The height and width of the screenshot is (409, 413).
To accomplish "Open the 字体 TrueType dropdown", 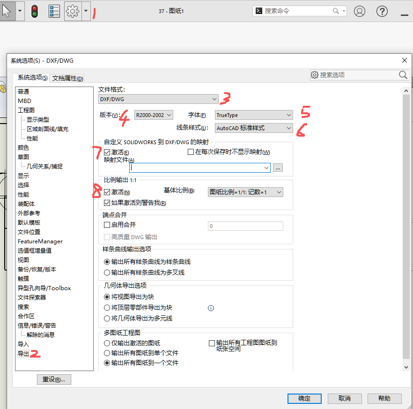I will pyautogui.click(x=254, y=115).
